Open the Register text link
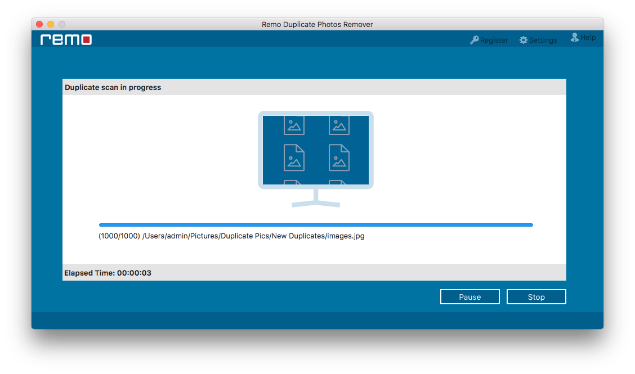Screen dimensions: 635x374 (494, 40)
